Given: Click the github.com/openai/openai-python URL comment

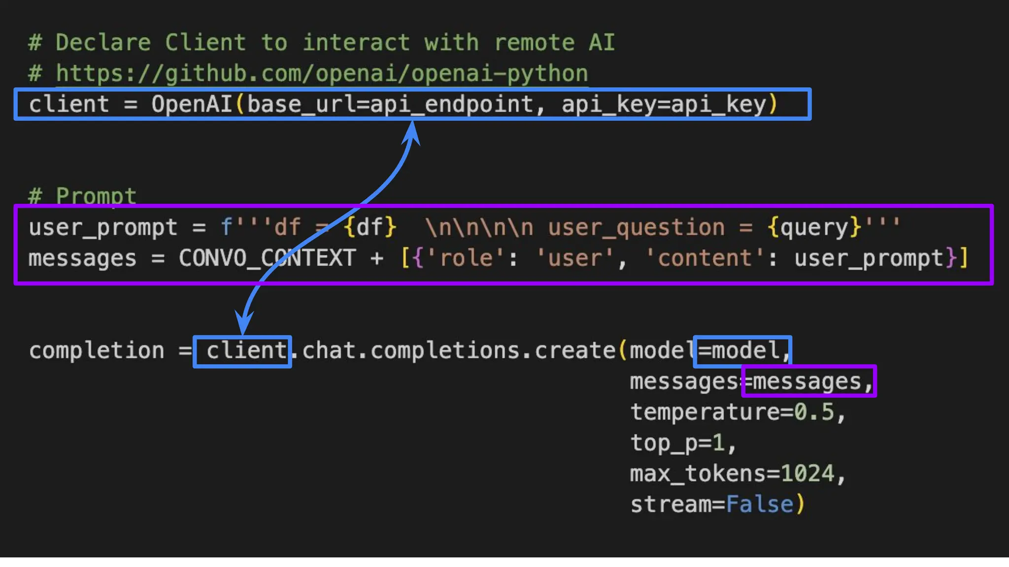Looking at the screenshot, I should click(322, 74).
